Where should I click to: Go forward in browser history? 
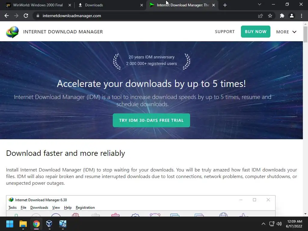[16, 16]
